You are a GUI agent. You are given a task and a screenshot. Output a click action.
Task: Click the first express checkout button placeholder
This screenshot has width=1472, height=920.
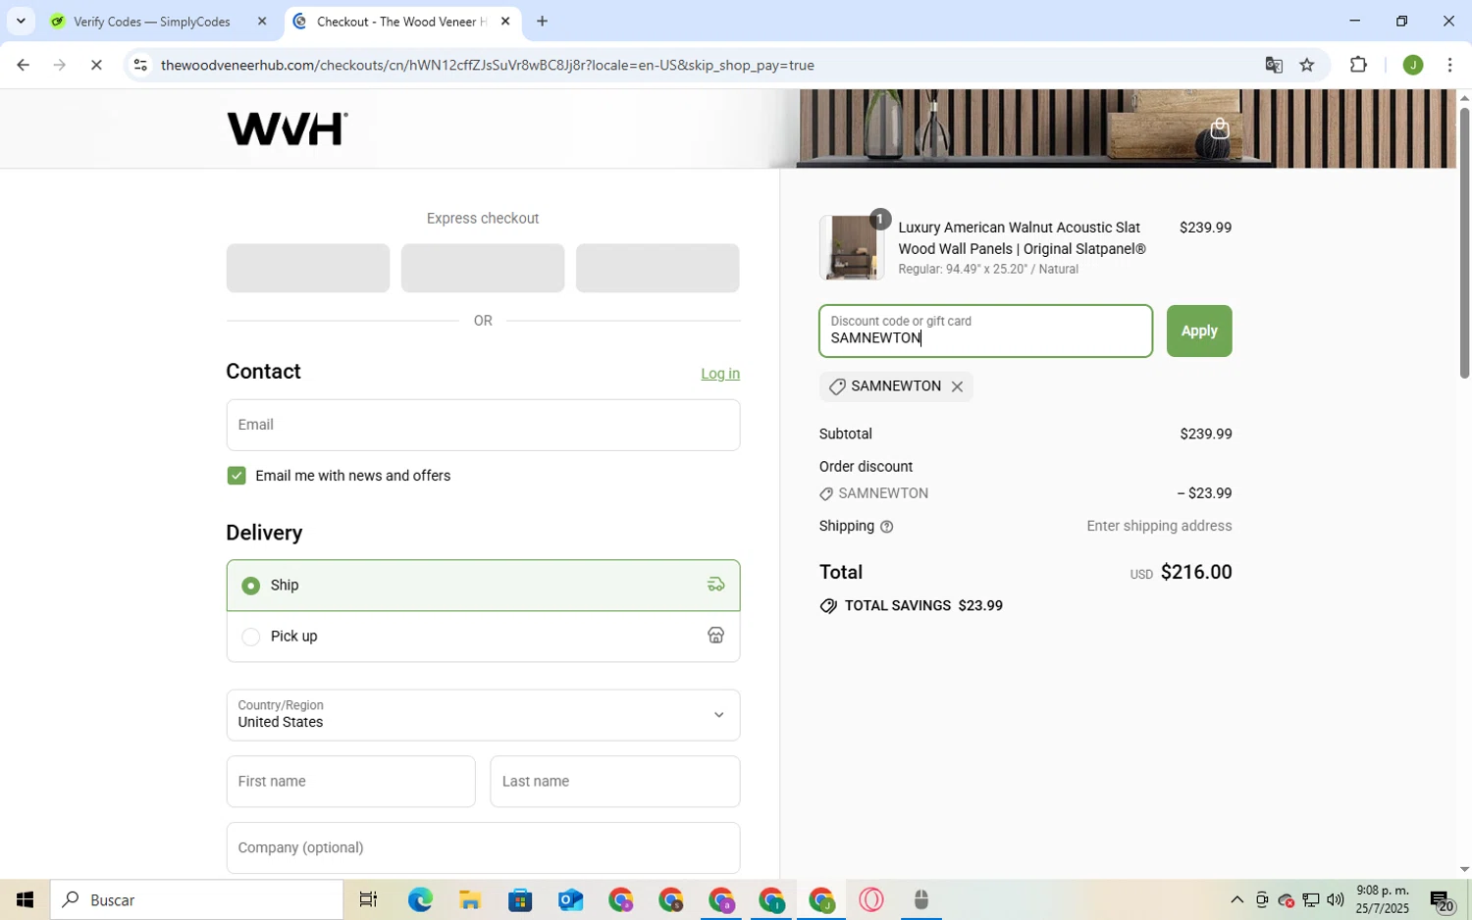click(x=308, y=268)
